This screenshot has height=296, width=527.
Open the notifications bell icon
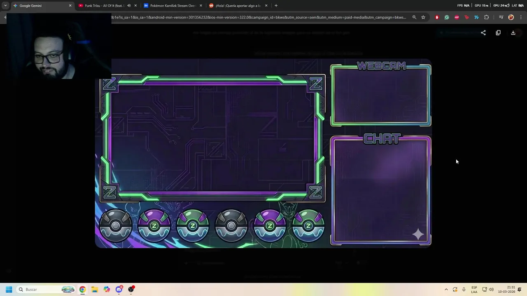(520, 289)
